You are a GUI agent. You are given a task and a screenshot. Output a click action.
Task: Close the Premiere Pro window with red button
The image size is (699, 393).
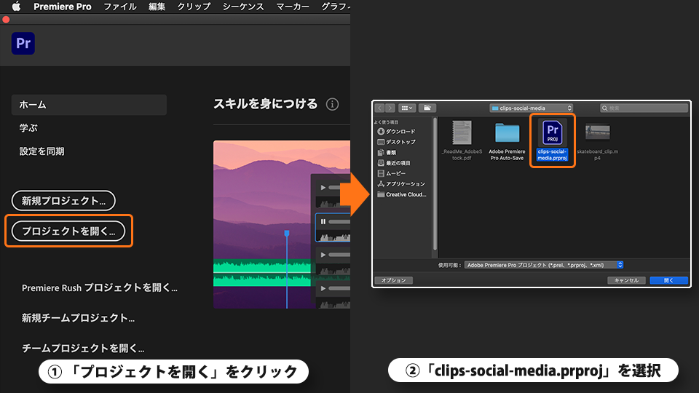point(6,20)
